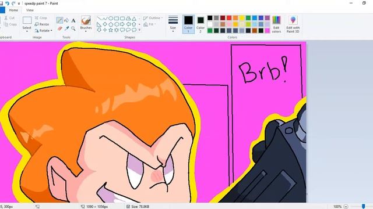The height and width of the screenshot is (209, 373).
Task: Choose the Hexagon shape
Action: 117,24
